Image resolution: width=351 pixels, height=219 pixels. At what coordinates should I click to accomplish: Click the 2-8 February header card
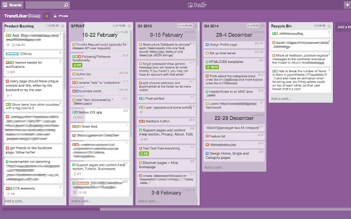[166, 193]
